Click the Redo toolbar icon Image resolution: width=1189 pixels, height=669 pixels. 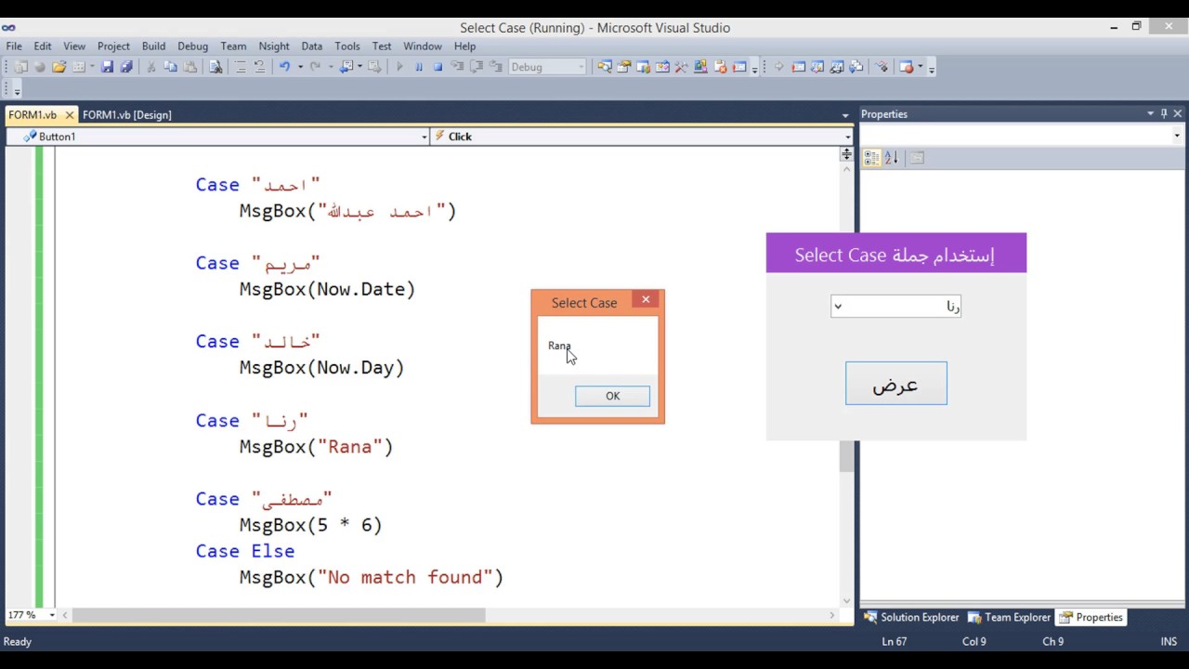(315, 67)
